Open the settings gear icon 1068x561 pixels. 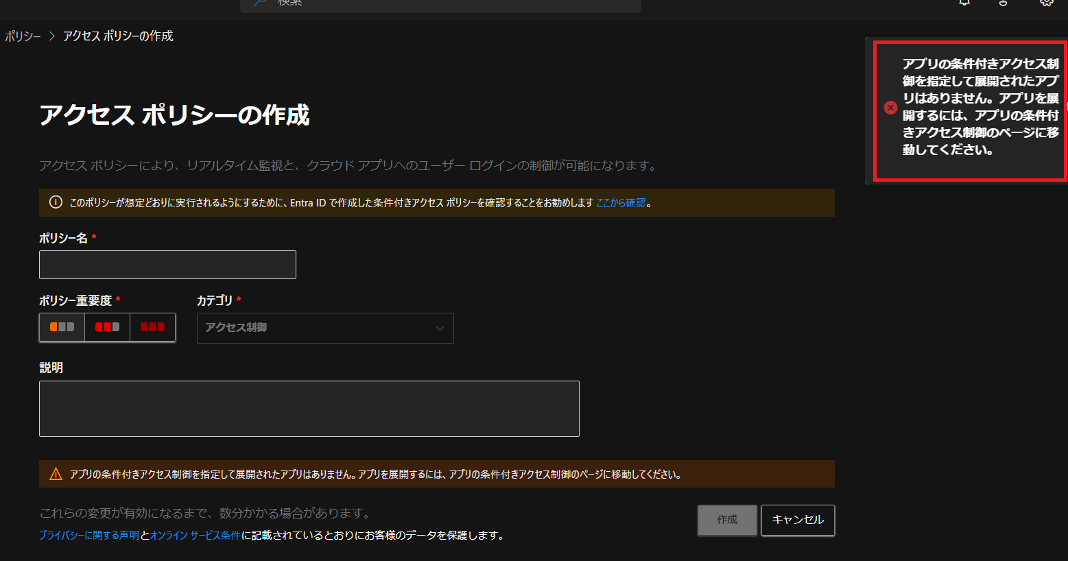tap(1047, 3)
